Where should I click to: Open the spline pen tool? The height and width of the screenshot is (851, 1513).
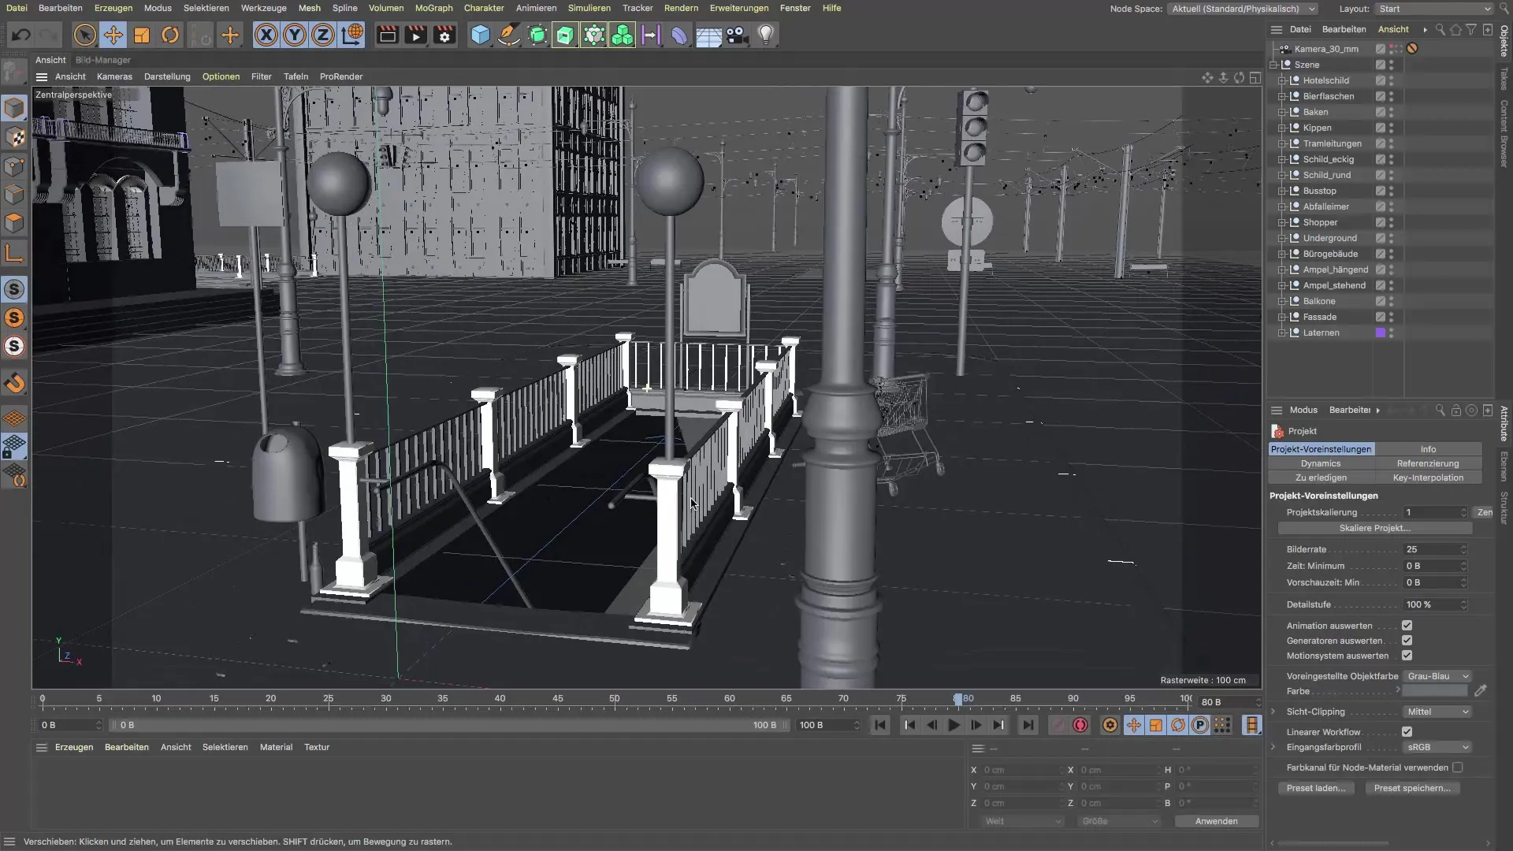[x=509, y=35]
